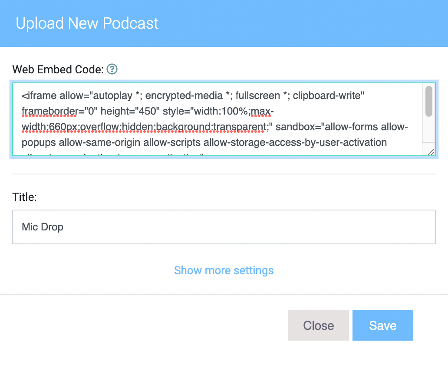Click allow-storage-access-by-user-activation text
This screenshot has width=448, height=381.
tap(295, 142)
